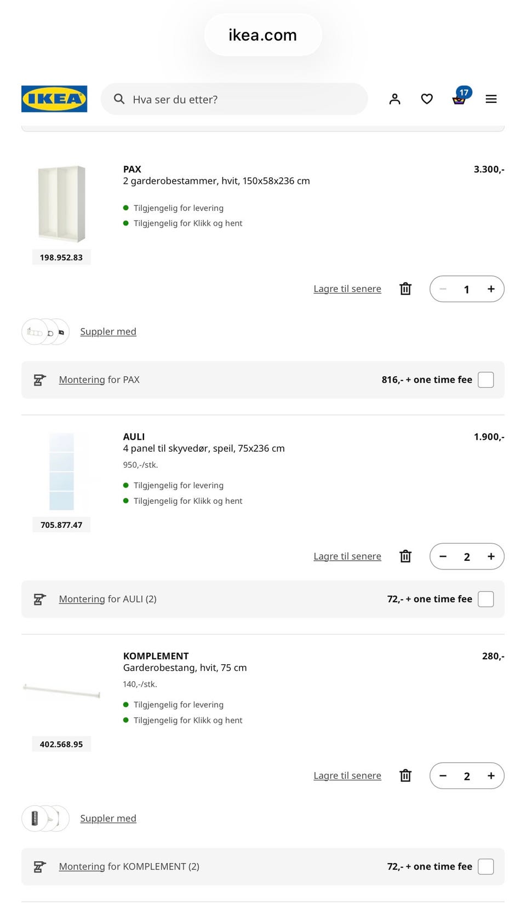
Task: Open the hamburger menu
Action: (x=491, y=99)
